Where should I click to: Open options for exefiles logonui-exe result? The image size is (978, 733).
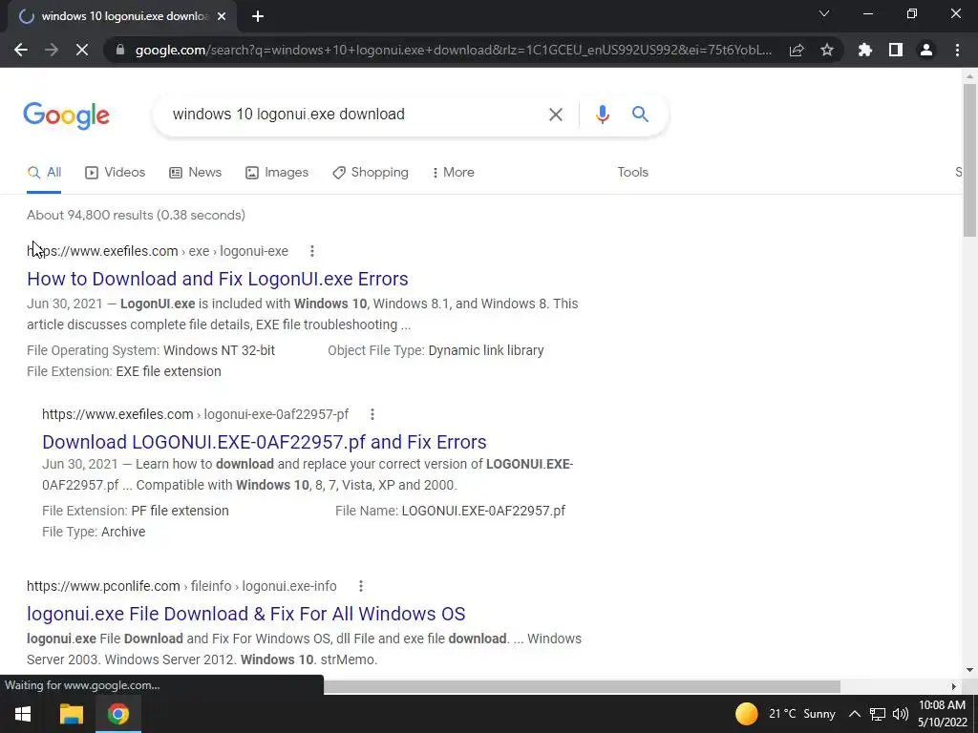312,251
